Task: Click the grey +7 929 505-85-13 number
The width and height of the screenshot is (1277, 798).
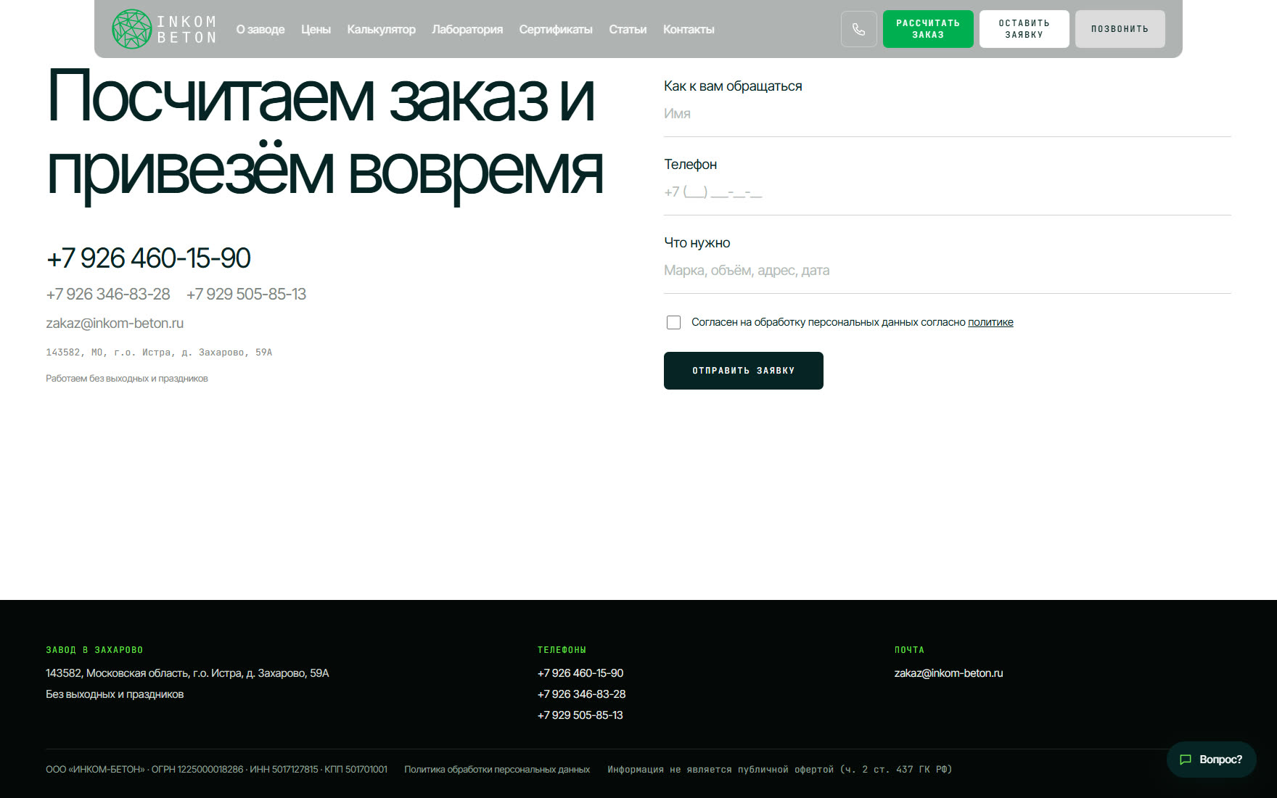Action: (247, 294)
